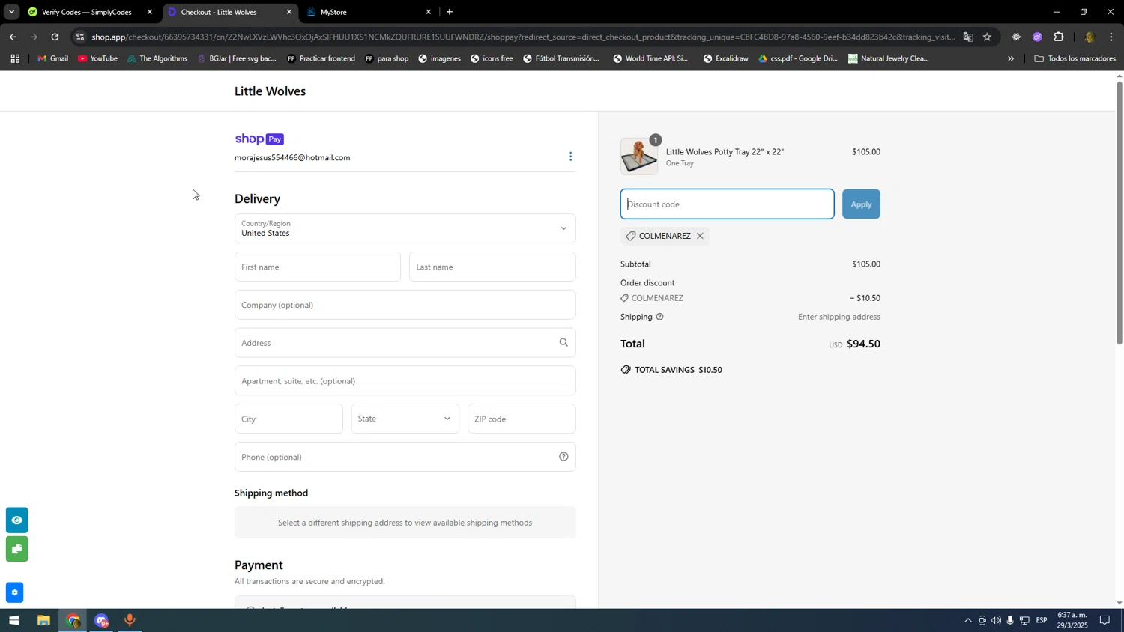The width and height of the screenshot is (1124, 632).
Task: Click the translate page icon
Action: tap(968, 37)
